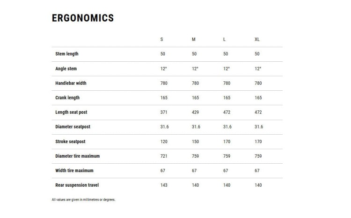Click the Width tire maximum label
This screenshot has width=351, height=218.
(x=74, y=171)
